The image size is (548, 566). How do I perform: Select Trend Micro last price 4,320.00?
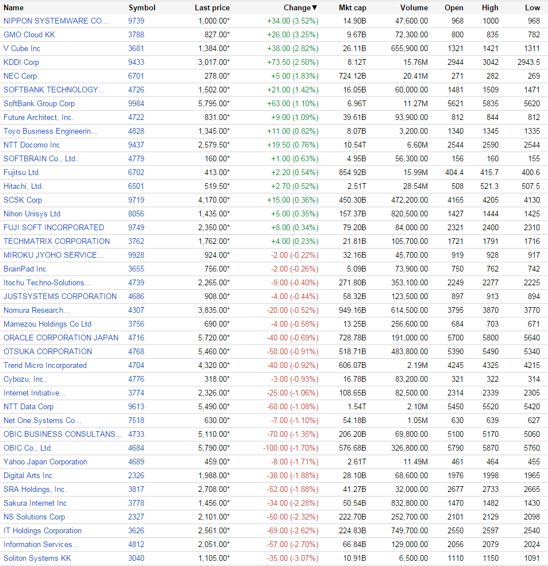pyautogui.click(x=214, y=365)
